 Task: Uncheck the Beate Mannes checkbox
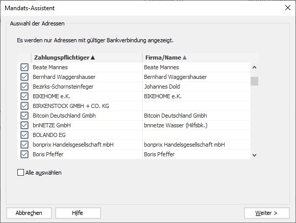point(24,67)
